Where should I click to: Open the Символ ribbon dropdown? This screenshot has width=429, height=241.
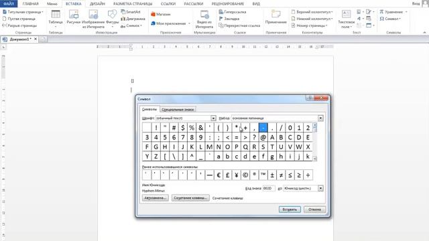pyautogui.click(x=390, y=19)
